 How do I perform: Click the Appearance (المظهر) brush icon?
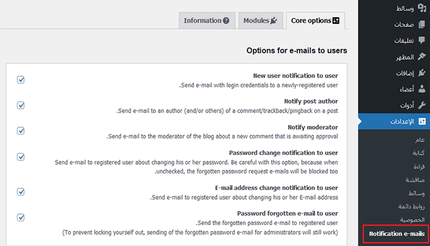421,57
